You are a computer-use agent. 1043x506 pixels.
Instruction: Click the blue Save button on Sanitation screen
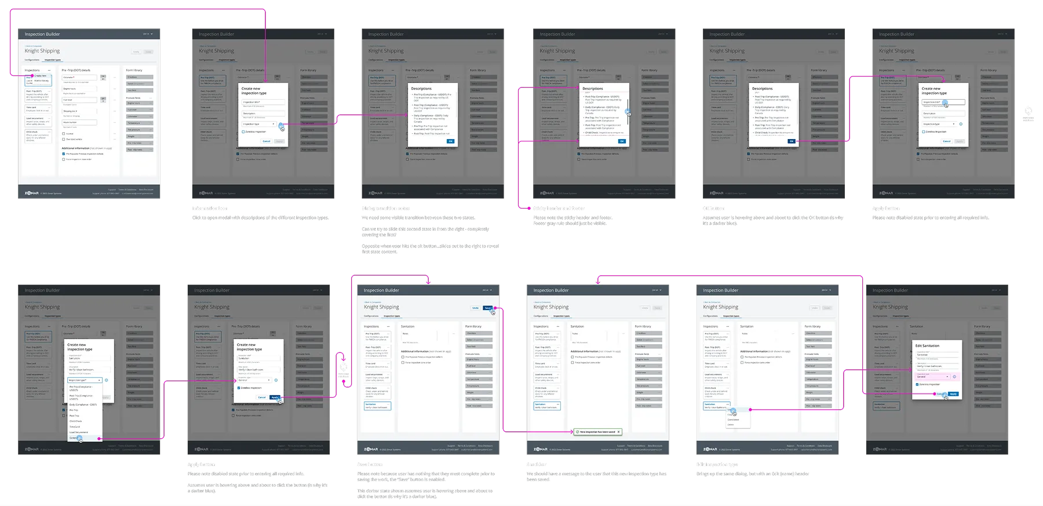click(487, 308)
